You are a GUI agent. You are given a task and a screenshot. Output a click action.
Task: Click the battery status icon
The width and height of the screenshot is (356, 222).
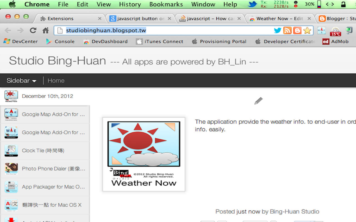319,4
